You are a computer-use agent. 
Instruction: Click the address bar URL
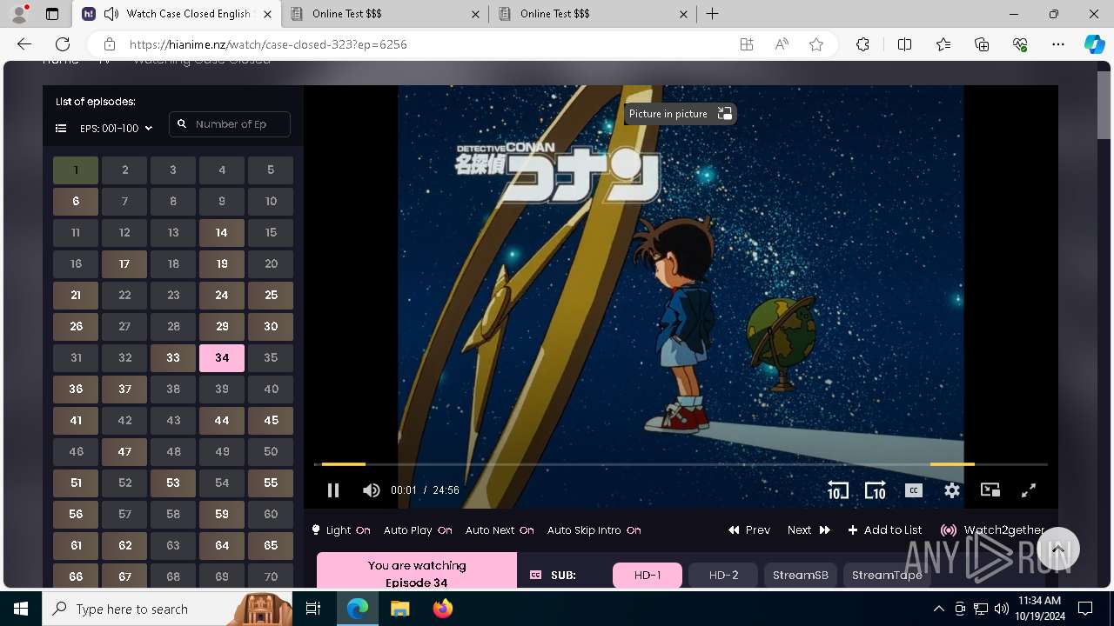click(x=268, y=44)
